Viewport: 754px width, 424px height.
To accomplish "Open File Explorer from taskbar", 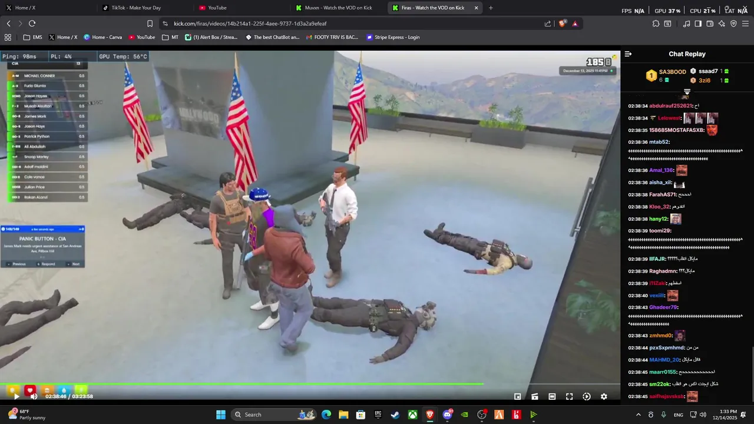I will (343, 415).
